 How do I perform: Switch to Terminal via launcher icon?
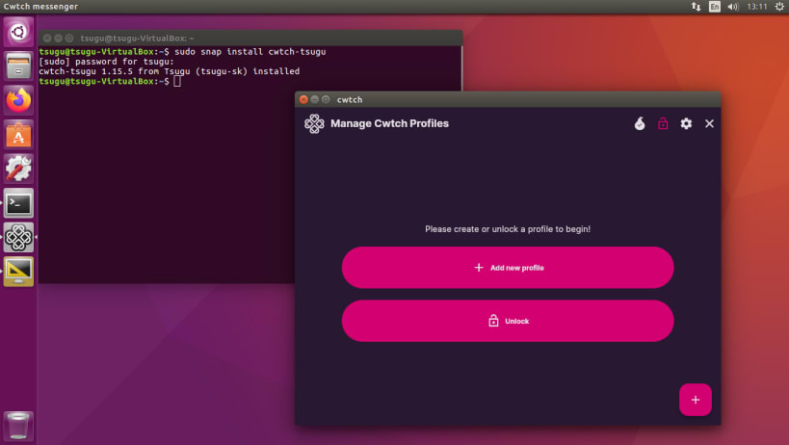[18, 203]
